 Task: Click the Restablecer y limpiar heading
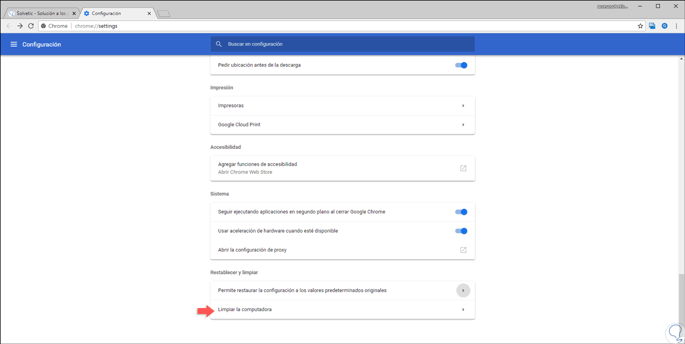(234, 273)
